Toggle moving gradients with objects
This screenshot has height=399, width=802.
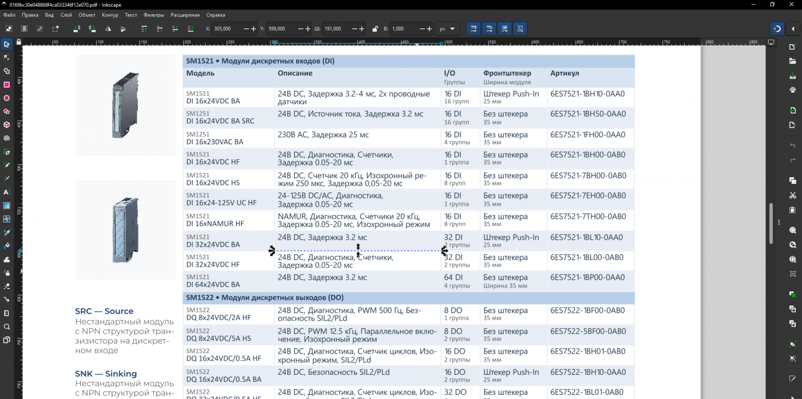click(504, 29)
